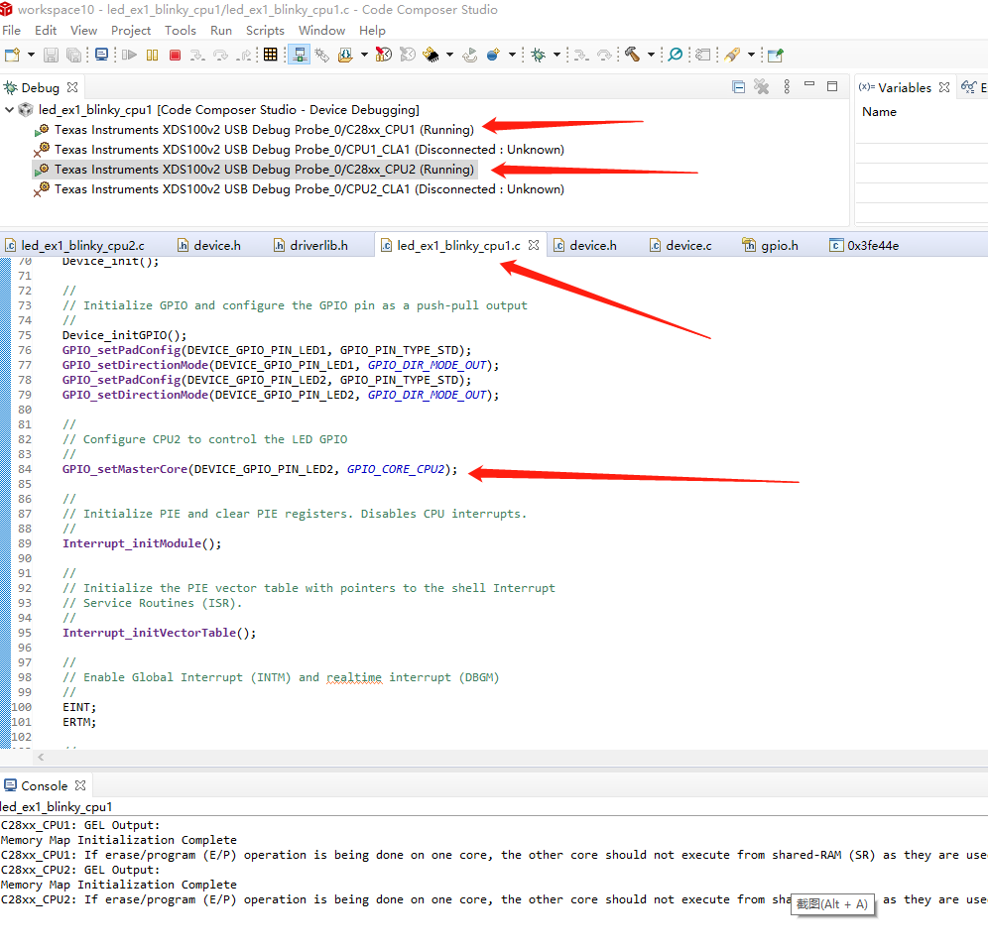Open the Scripts menu

pyautogui.click(x=265, y=31)
